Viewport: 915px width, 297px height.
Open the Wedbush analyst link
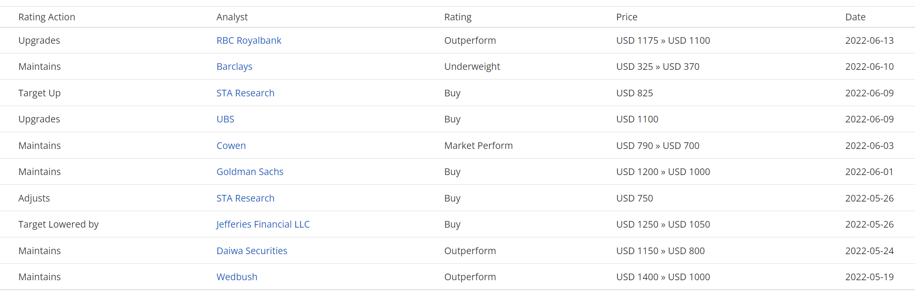click(237, 277)
